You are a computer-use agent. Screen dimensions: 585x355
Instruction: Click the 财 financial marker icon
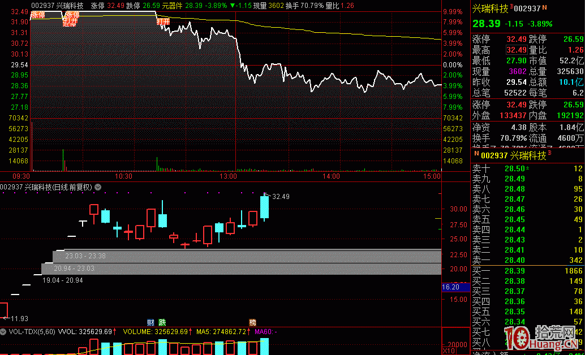pyautogui.click(x=150, y=322)
